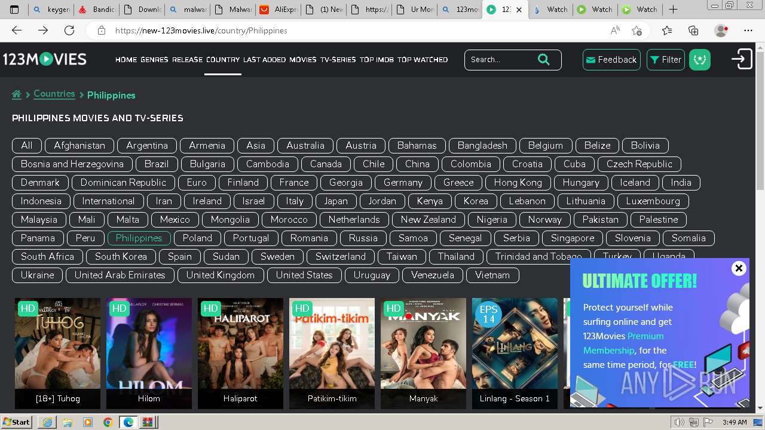This screenshot has height=430, width=765.
Task: Open the HOME menu item
Action: (x=126, y=59)
